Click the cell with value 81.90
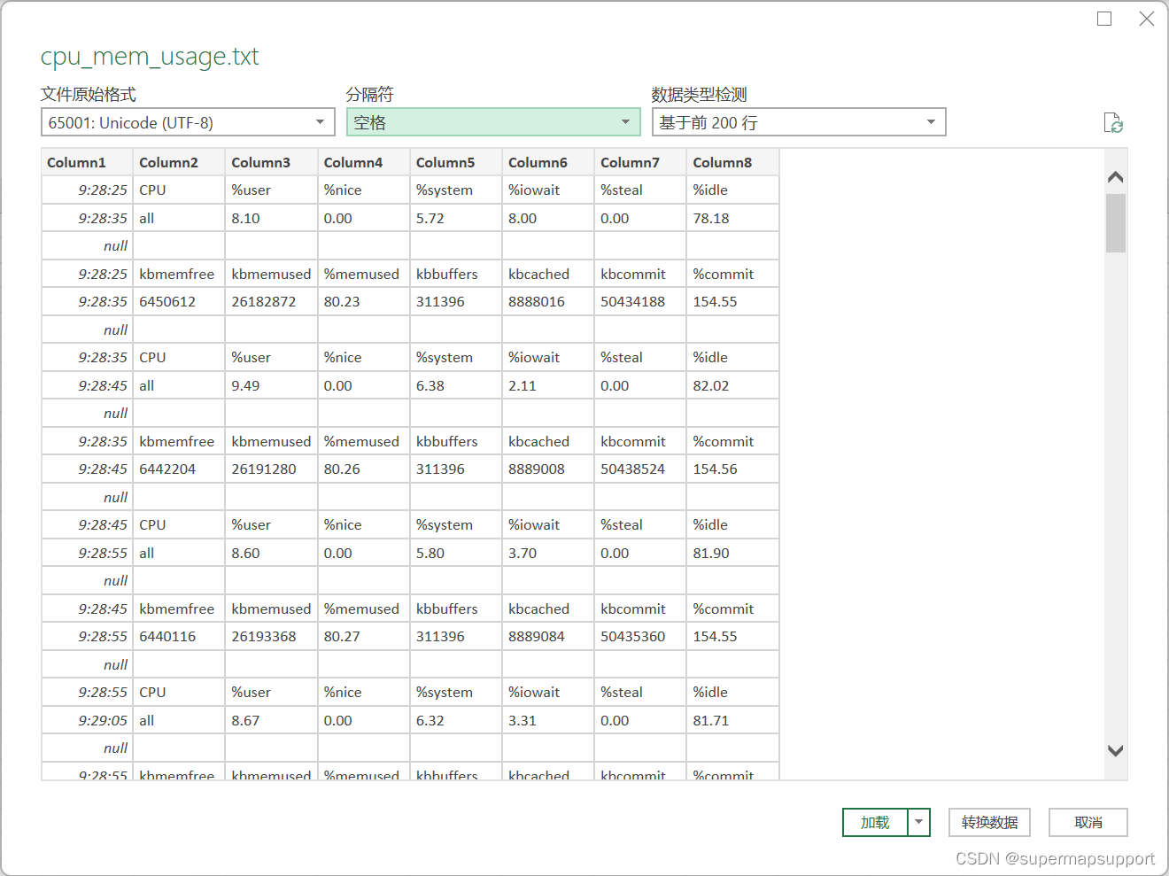The image size is (1169, 876). click(x=732, y=553)
